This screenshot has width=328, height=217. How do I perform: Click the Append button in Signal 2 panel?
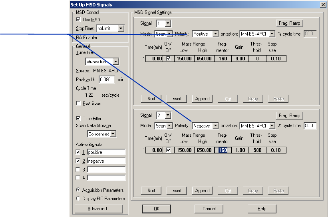202,191
